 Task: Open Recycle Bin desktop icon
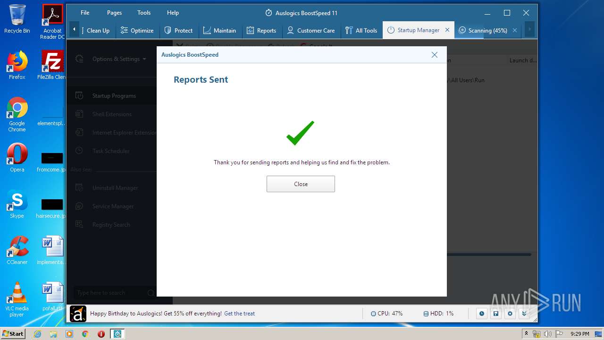tap(17, 19)
